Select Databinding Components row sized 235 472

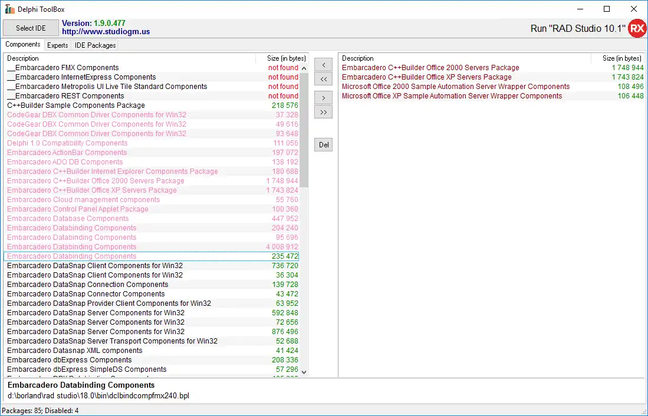pyautogui.click(x=152, y=256)
